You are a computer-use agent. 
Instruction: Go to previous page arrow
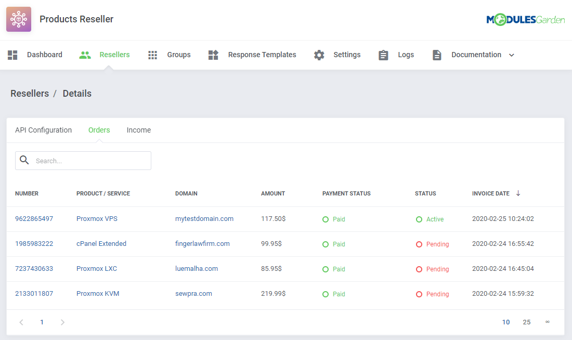click(21, 322)
